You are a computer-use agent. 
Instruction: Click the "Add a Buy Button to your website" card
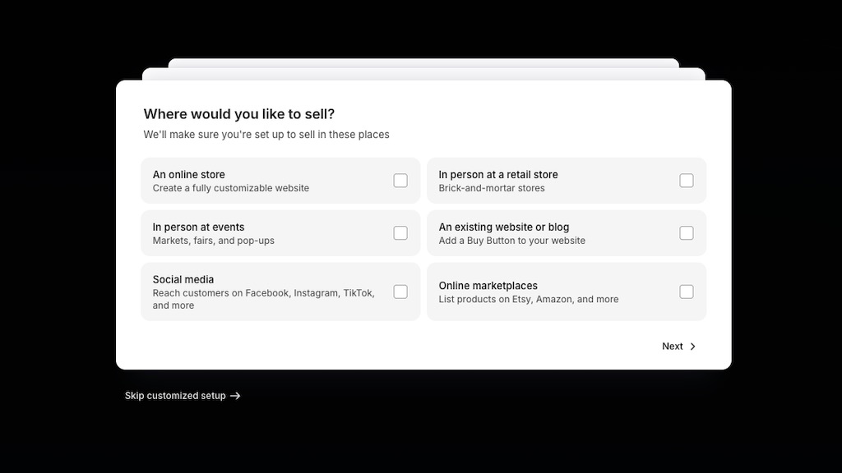(551, 233)
